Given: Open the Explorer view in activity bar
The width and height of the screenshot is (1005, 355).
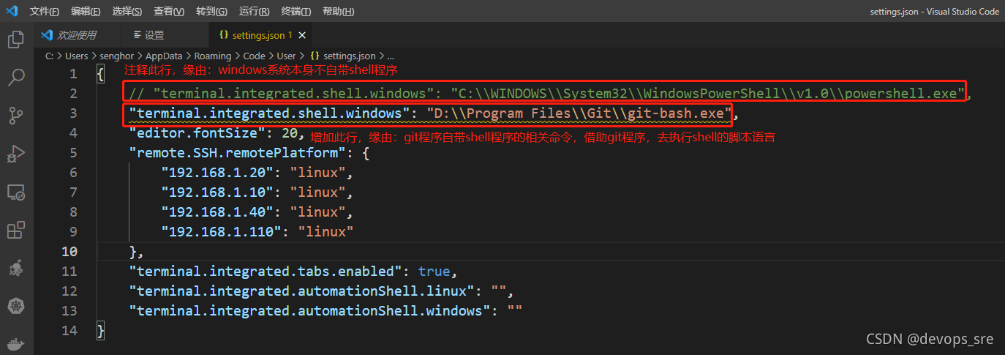Looking at the screenshot, I should tap(16, 40).
